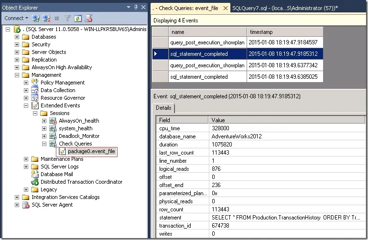Click the Filter funnel toolbar icon

tap(67, 18)
